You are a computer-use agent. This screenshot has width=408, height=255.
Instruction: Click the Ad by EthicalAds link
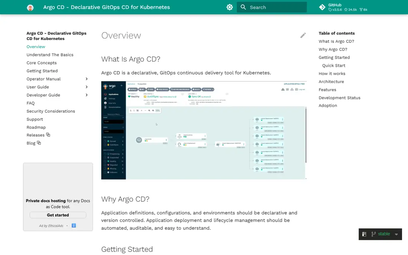click(51, 226)
